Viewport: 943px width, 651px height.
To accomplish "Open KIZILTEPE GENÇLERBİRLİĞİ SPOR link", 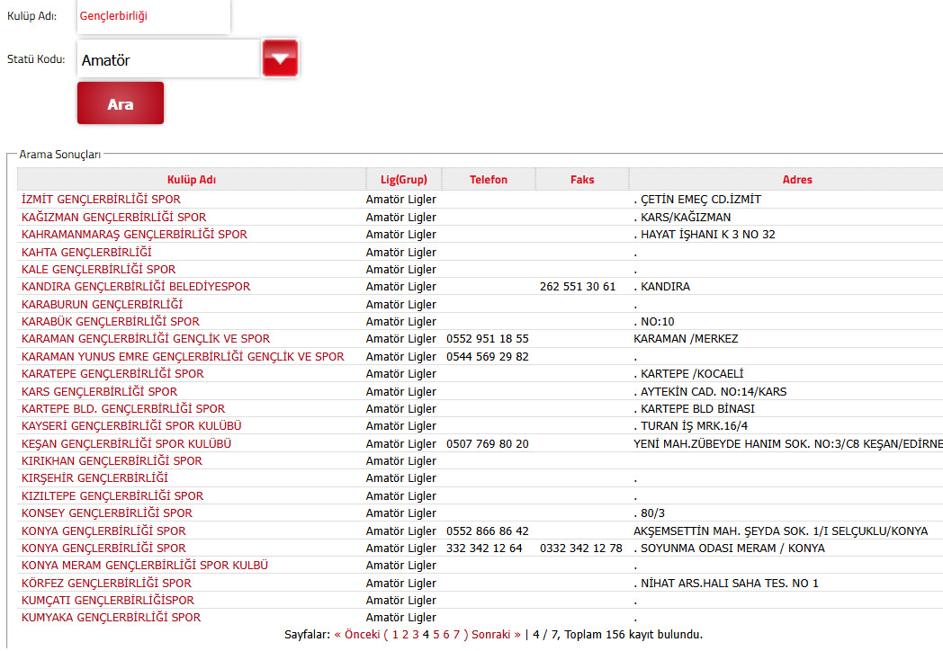I will click(x=112, y=496).
